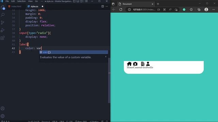
Task: Open the Manage gear menu in VS Code
Action: click(3, 116)
